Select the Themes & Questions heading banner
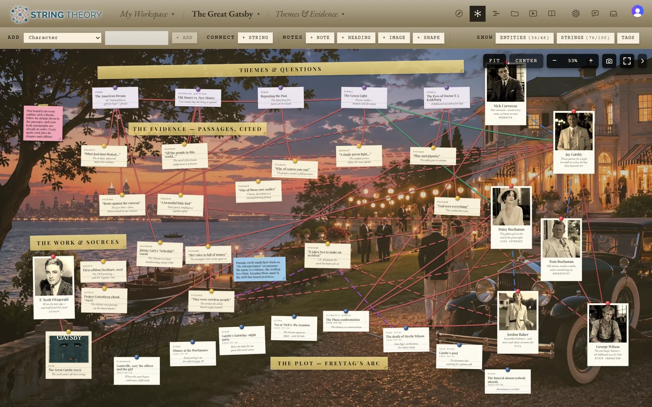 pos(280,70)
